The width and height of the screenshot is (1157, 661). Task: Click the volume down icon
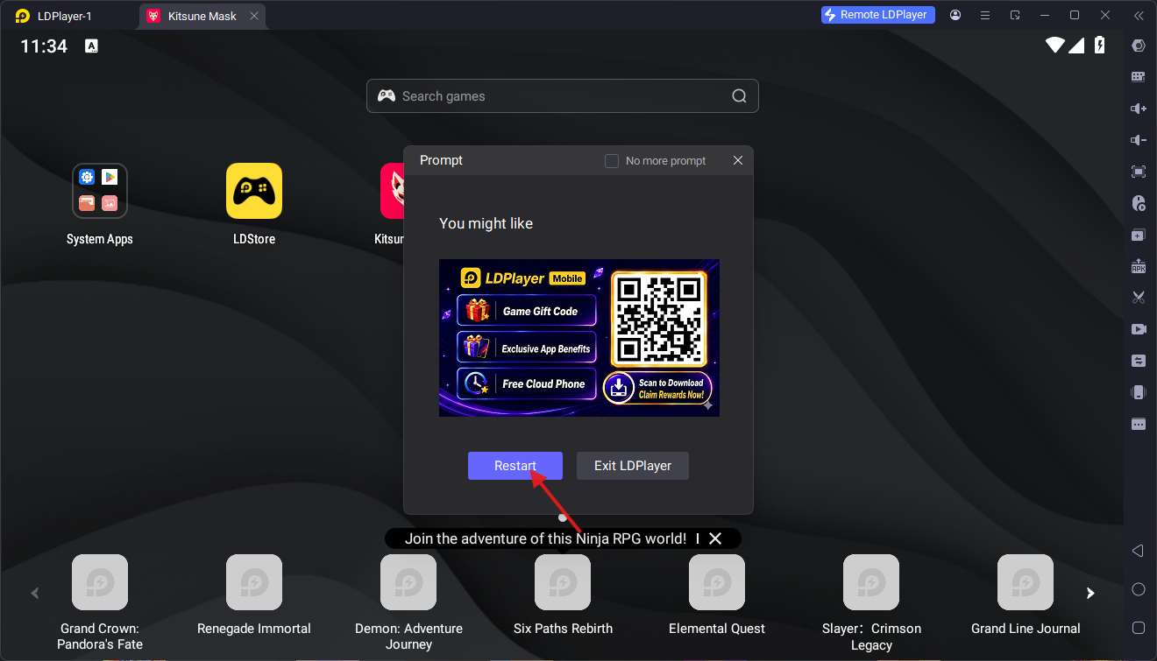coord(1139,140)
